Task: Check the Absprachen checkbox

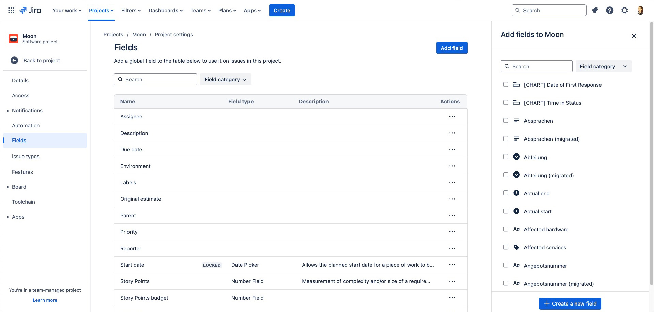Action: [x=506, y=120]
